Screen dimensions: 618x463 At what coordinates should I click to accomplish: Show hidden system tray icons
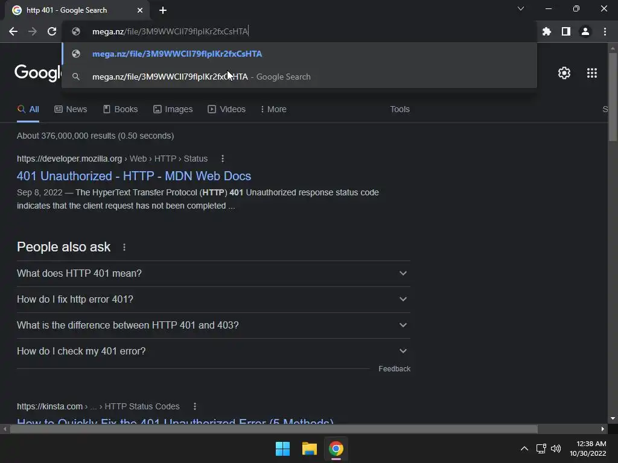coord(524,449)
